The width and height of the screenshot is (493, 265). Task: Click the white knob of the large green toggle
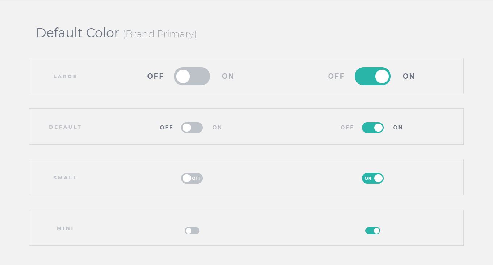381,76
